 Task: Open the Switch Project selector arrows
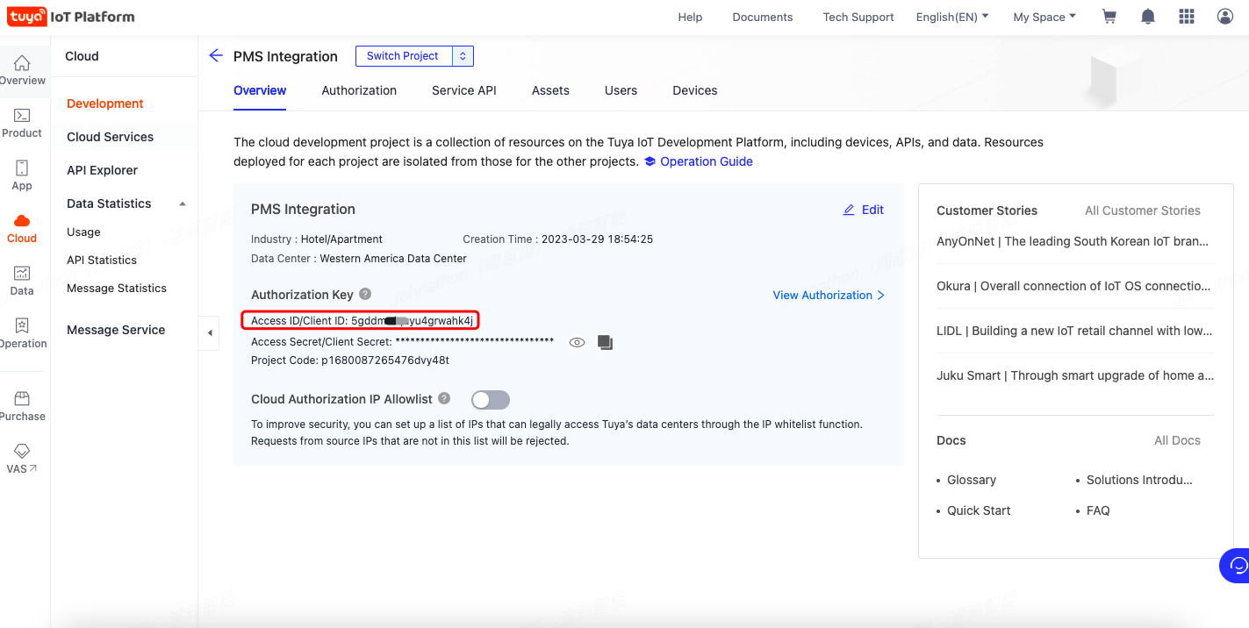point(463,56)
